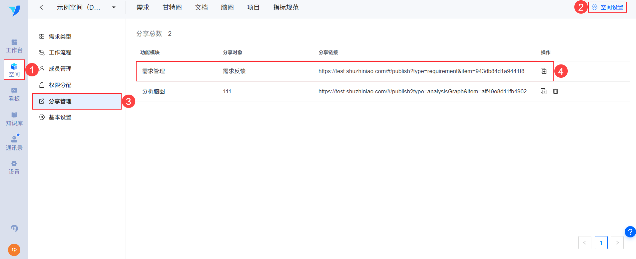Go to the next page arrow
The image size is (636, 259).
click(617, 242)
